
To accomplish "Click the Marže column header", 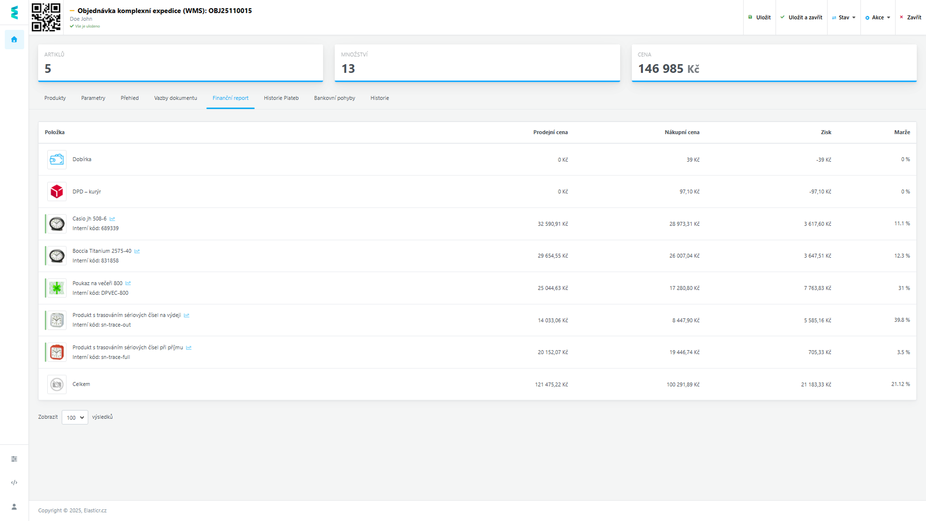I will [902, 132].
